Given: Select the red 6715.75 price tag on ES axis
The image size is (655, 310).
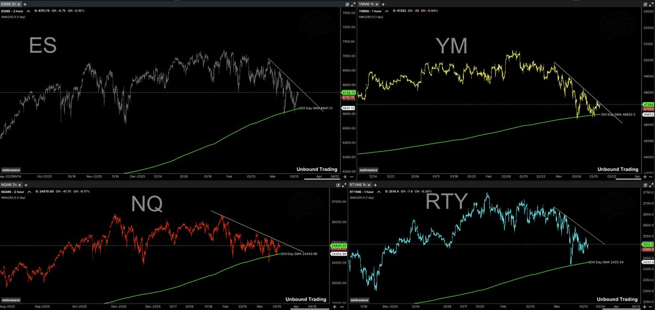Looking at the screenshot, I should pyautogui.click(x=348, y=98).
